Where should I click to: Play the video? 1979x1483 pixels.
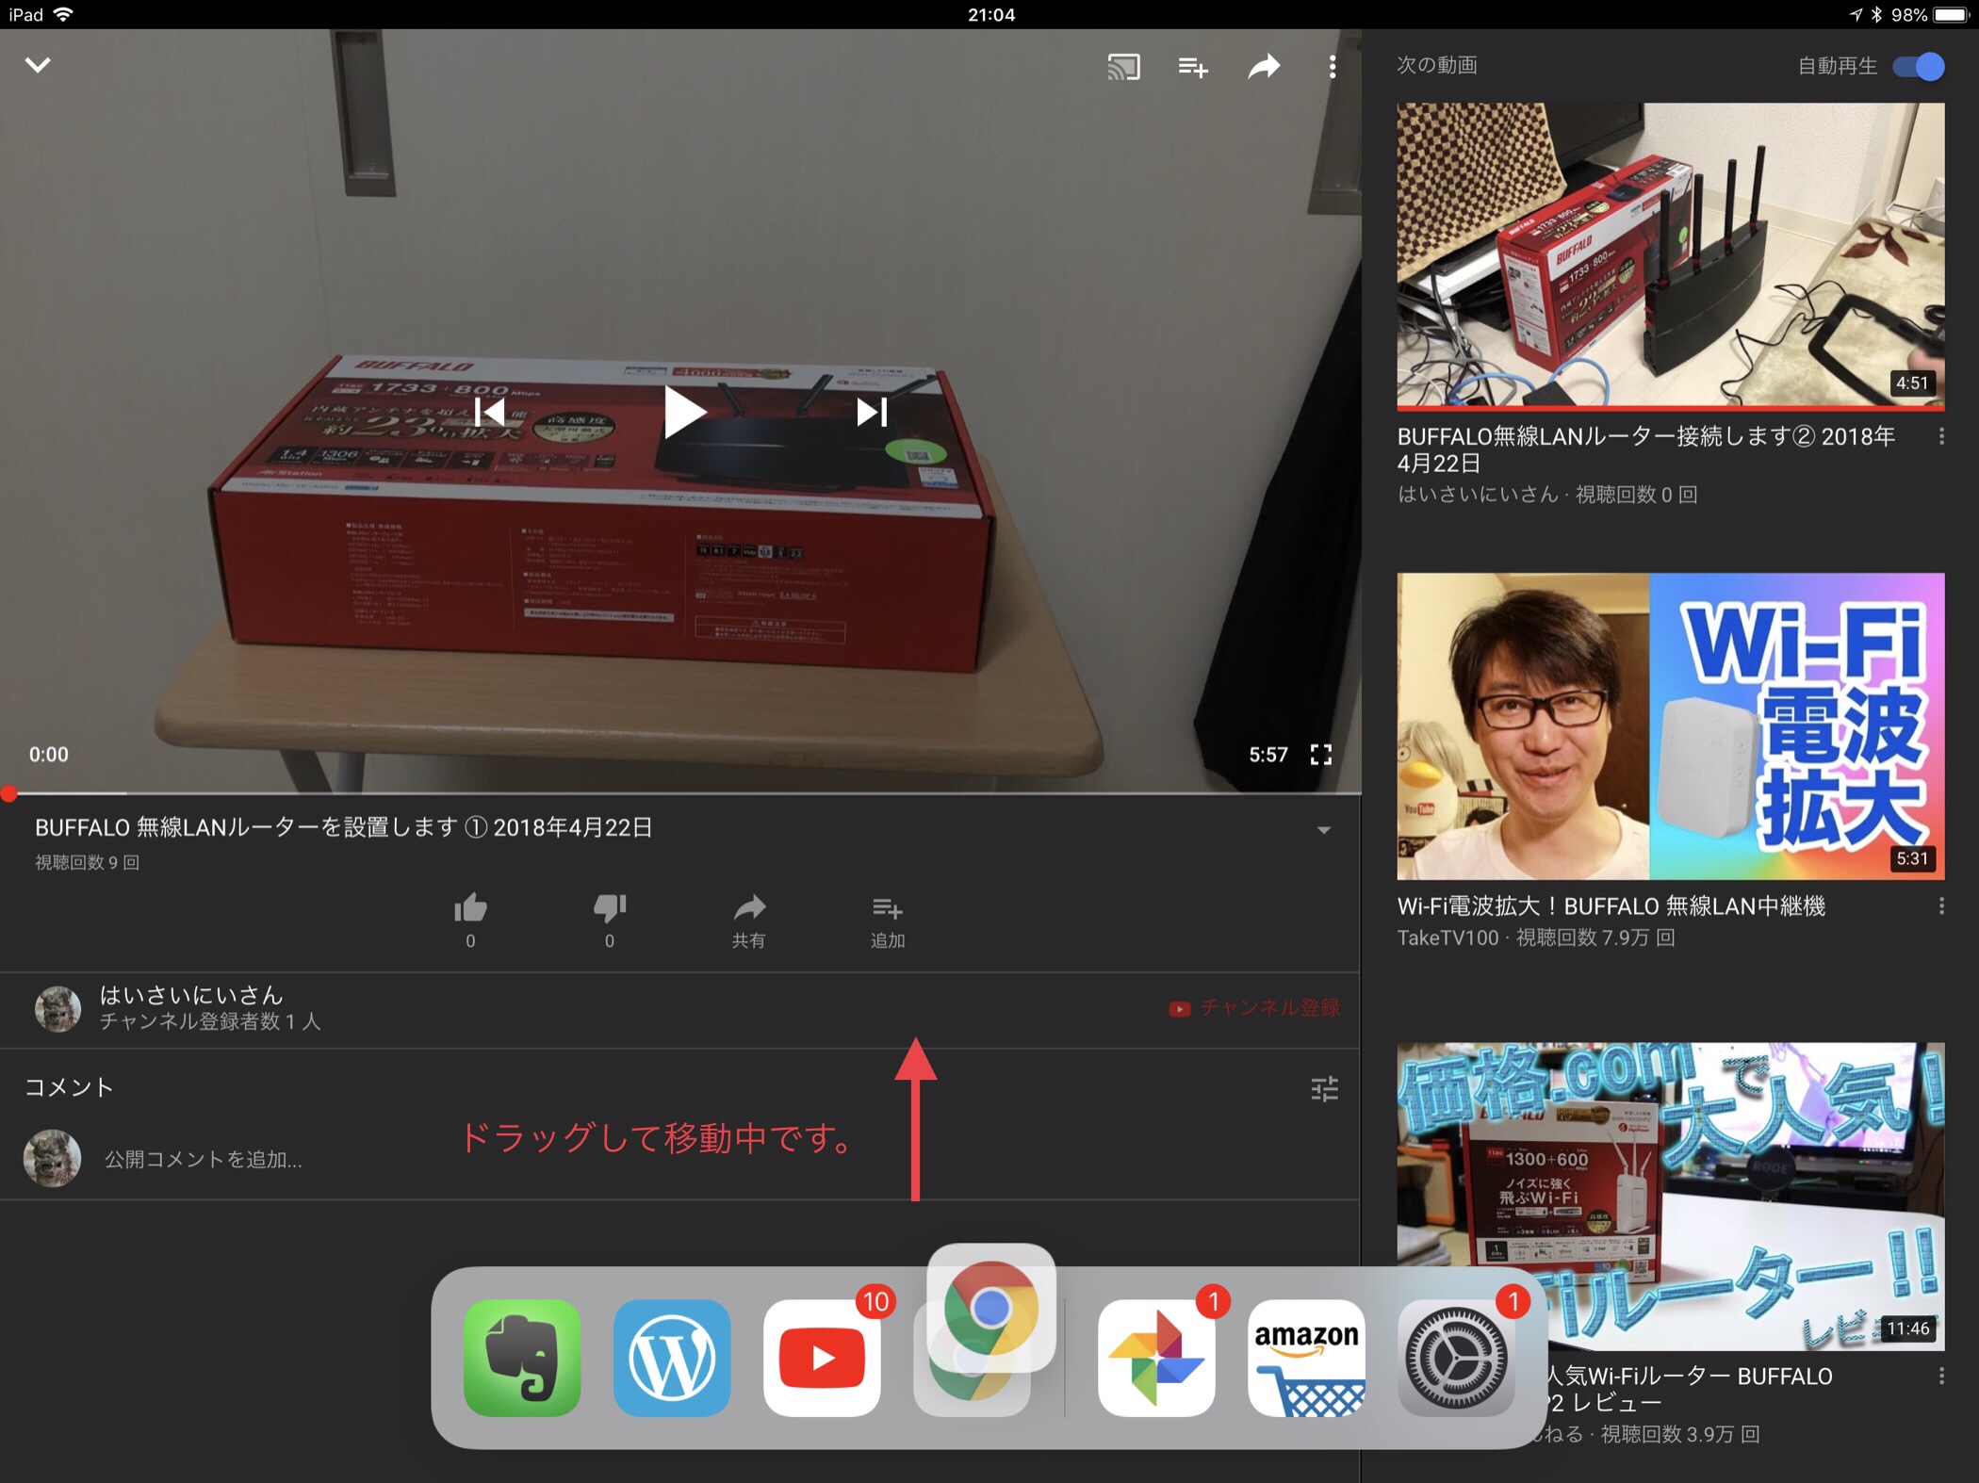pyautogui.click(x=684, y=412)
